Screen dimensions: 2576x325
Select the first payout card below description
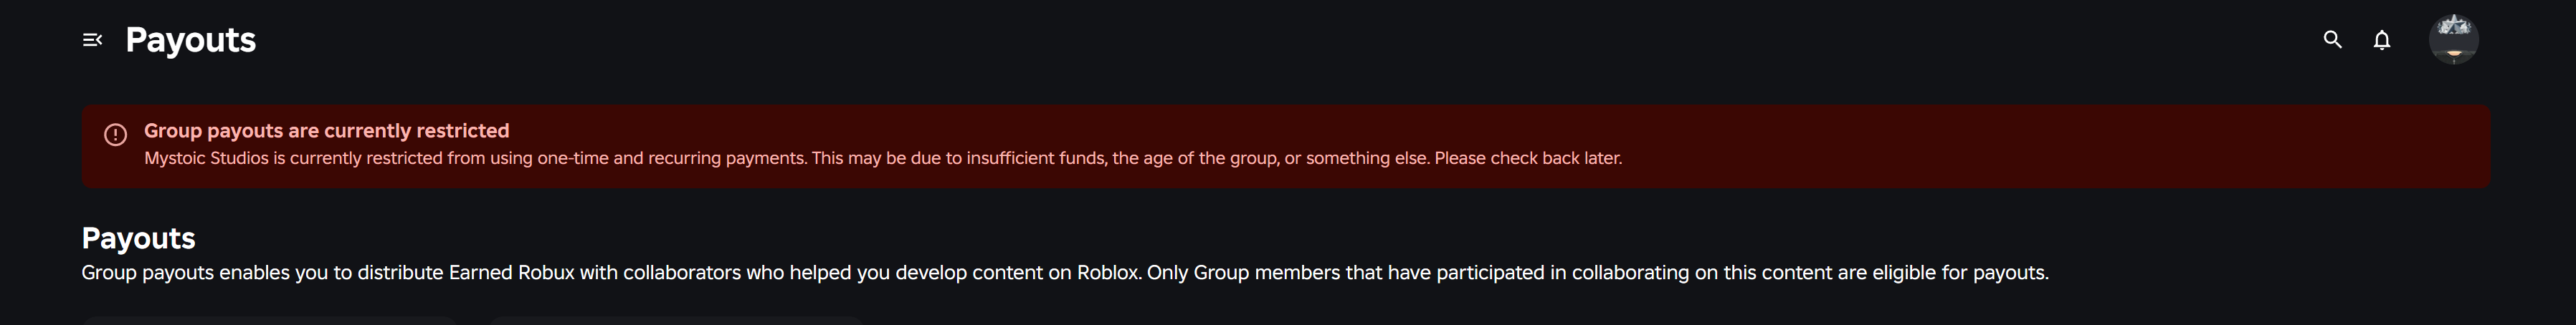270,320
